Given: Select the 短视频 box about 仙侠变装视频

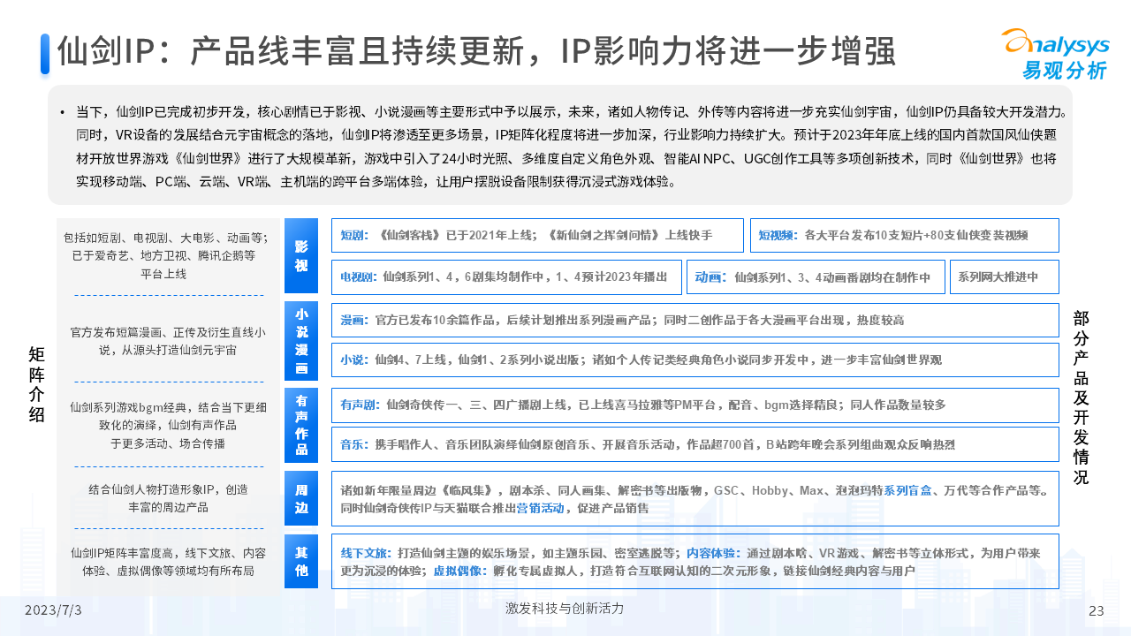Looking at the screenshot, I should [904, 235].
